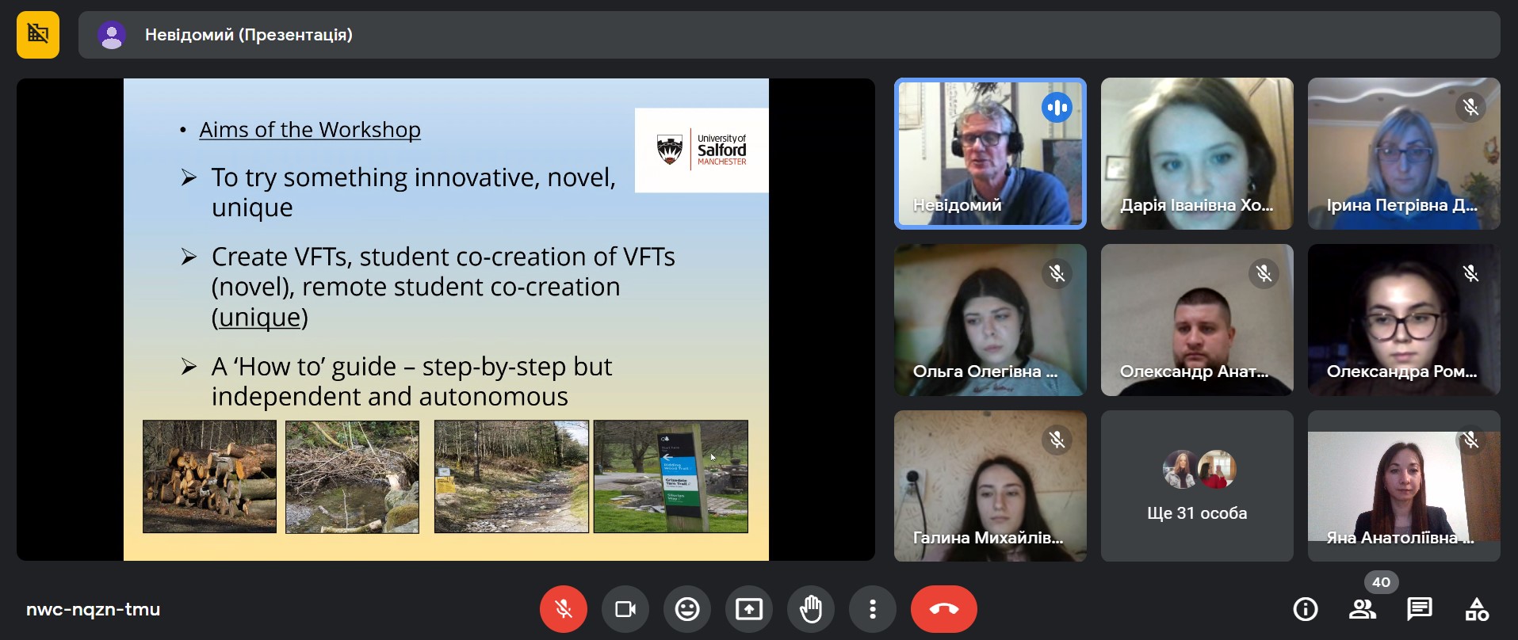Click the present now screen share button
Image resolution: width=1518 pixels, height=640 pixels.
tap(749, 609)
